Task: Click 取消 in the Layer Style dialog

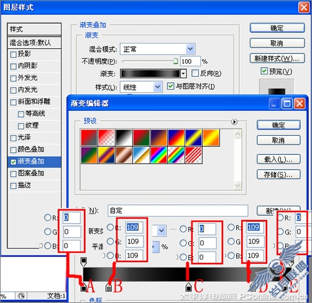Action: 277,43
